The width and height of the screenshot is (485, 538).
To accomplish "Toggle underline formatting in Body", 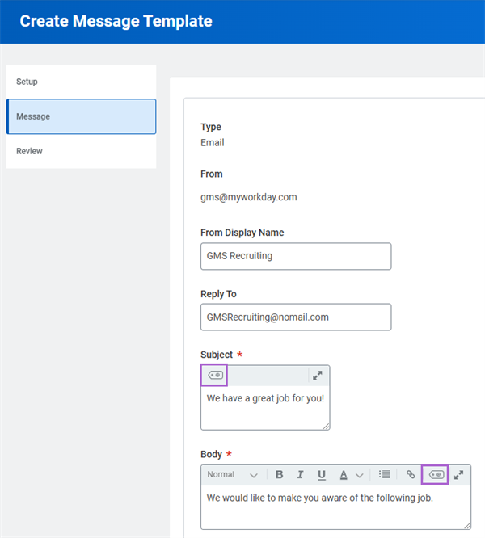I will [322, 475].
